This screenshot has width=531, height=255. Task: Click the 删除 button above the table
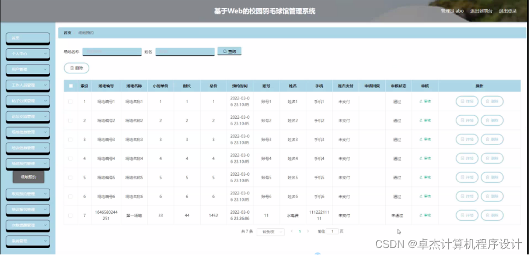pyautogui.click(x=76, y=68)
